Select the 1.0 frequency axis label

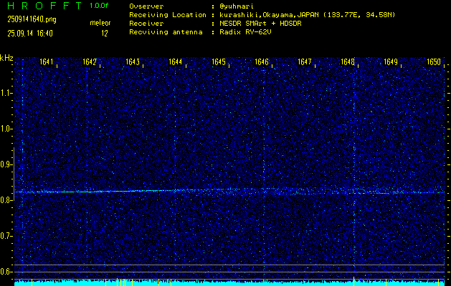tap(6, 129)
